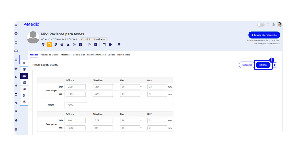Click the video camera icon in patient toolbar
The width and height of the screenshot is (297, 156).
coord(111,45)
